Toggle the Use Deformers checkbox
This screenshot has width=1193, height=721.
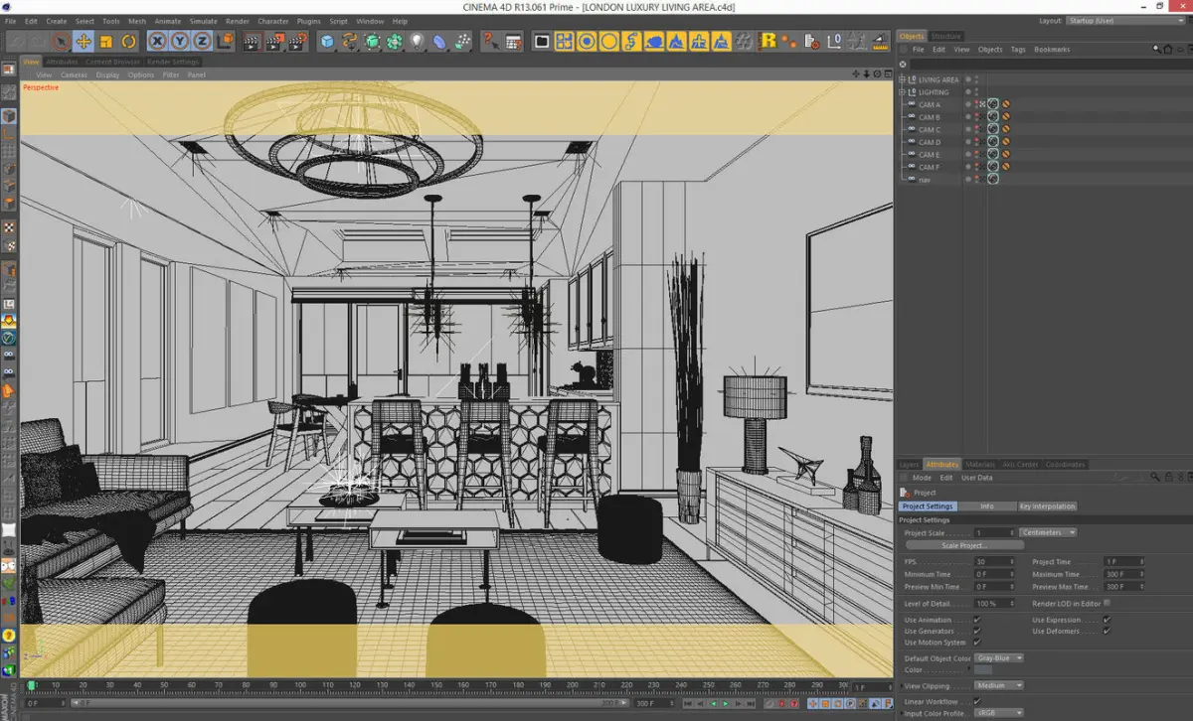coord(1107,631)
